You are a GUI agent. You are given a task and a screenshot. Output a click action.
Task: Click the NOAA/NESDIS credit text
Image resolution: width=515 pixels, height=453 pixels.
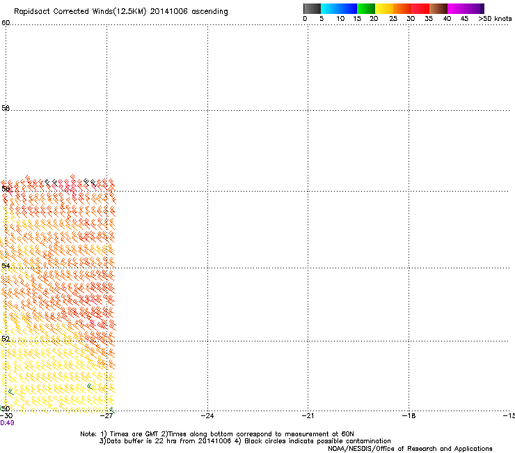(x=410, y=449)
